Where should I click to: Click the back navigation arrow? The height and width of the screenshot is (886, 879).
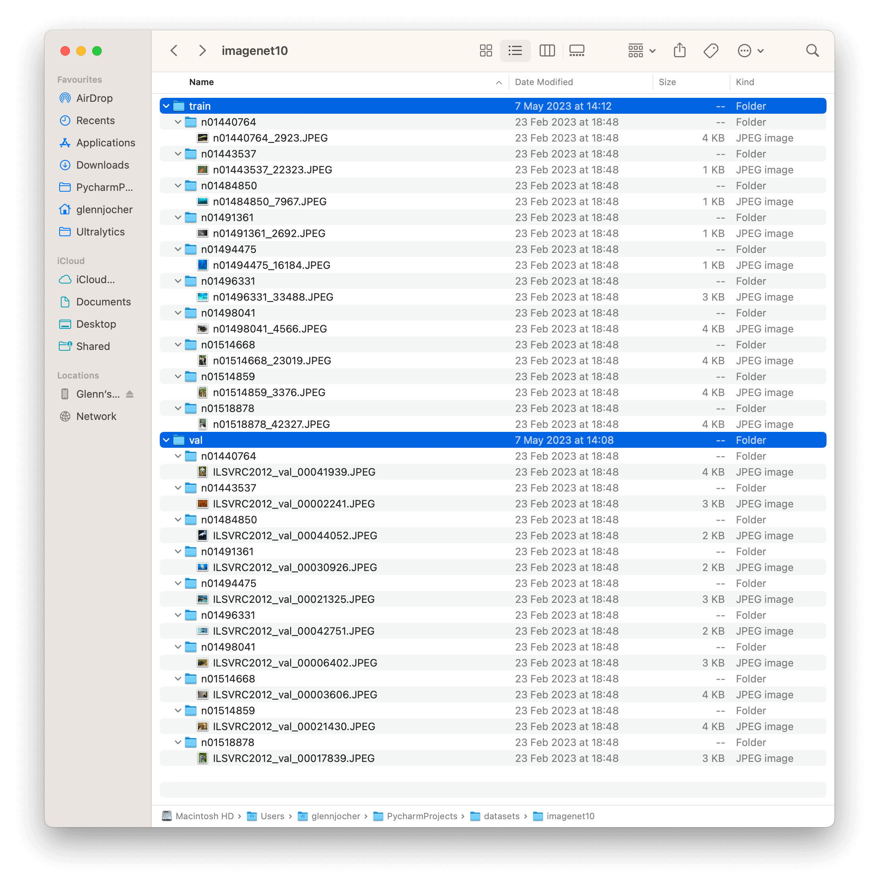click(x=175, y=50)
